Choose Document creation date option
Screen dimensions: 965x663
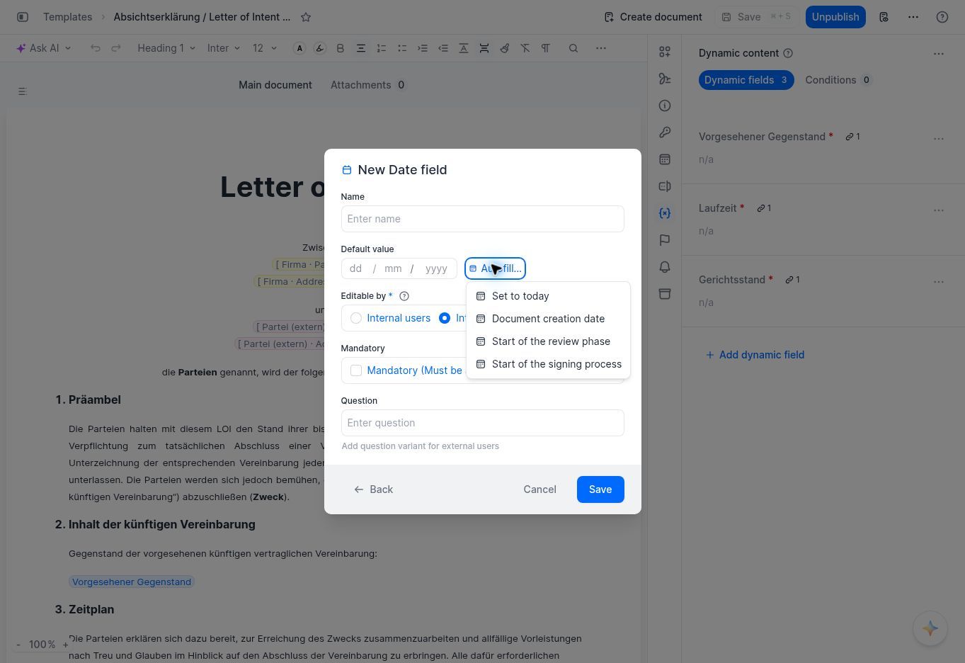(x=548, y=319)
